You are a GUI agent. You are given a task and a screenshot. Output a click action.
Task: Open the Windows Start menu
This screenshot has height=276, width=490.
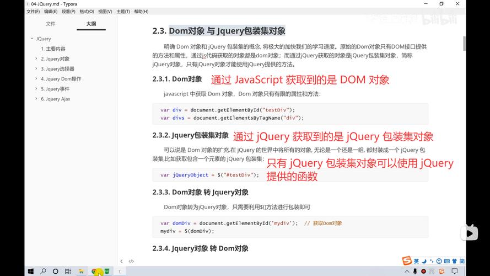[x=31, y=271]
